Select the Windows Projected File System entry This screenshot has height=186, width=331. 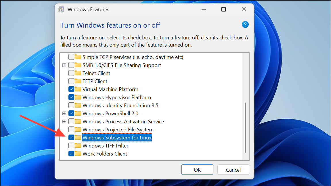click(x=118, y=129)
